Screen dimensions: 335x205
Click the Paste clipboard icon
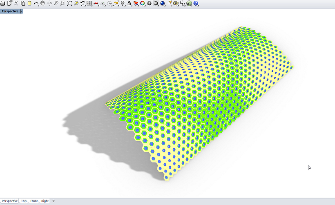tap(29, 3)
